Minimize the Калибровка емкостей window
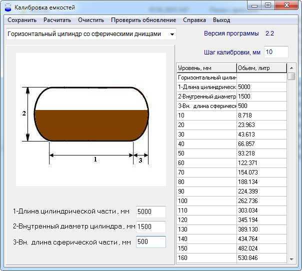This screenshot has width=302, height=271. [x=254, y=5]
